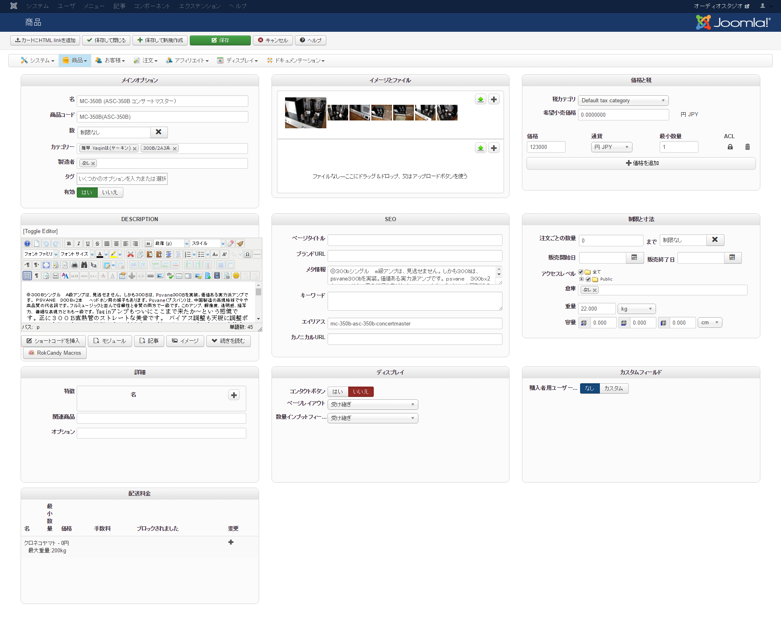Open the Default tax category dropdown
This screenshot has width=781, height=632.
pyautogui.click(x=623, y=100)
